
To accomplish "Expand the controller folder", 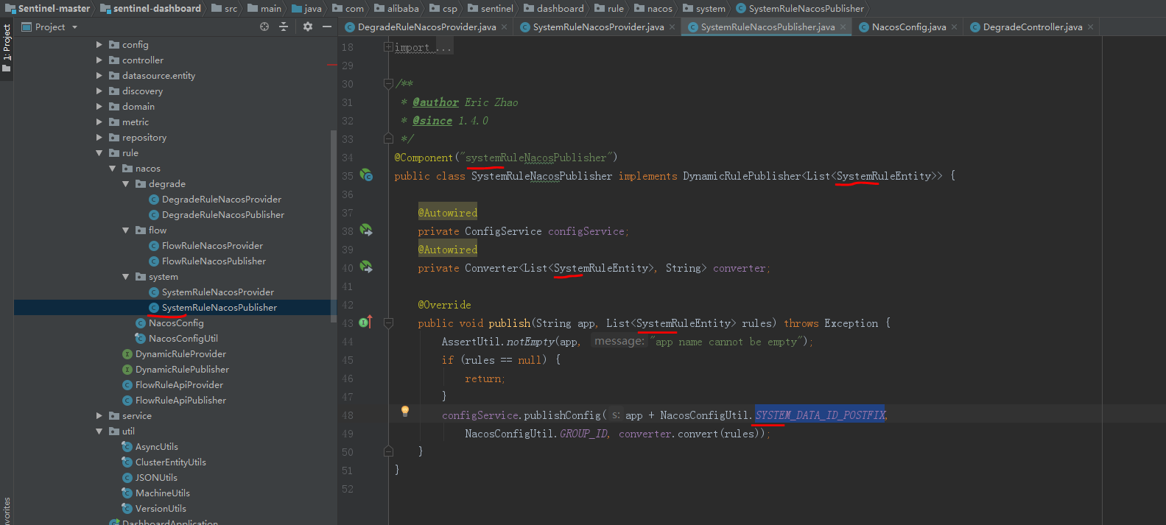I will tap(99, 60).
